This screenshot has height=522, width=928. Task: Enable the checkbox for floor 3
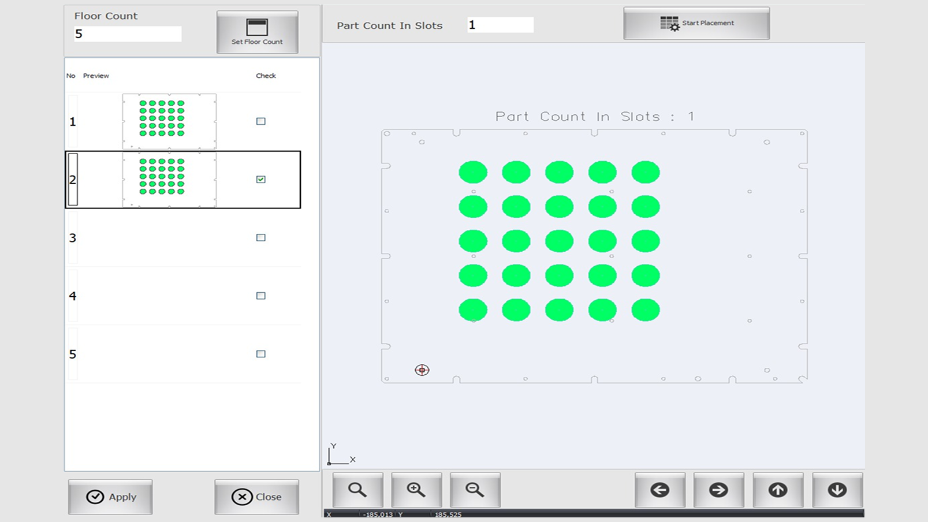tap(261, 237)
